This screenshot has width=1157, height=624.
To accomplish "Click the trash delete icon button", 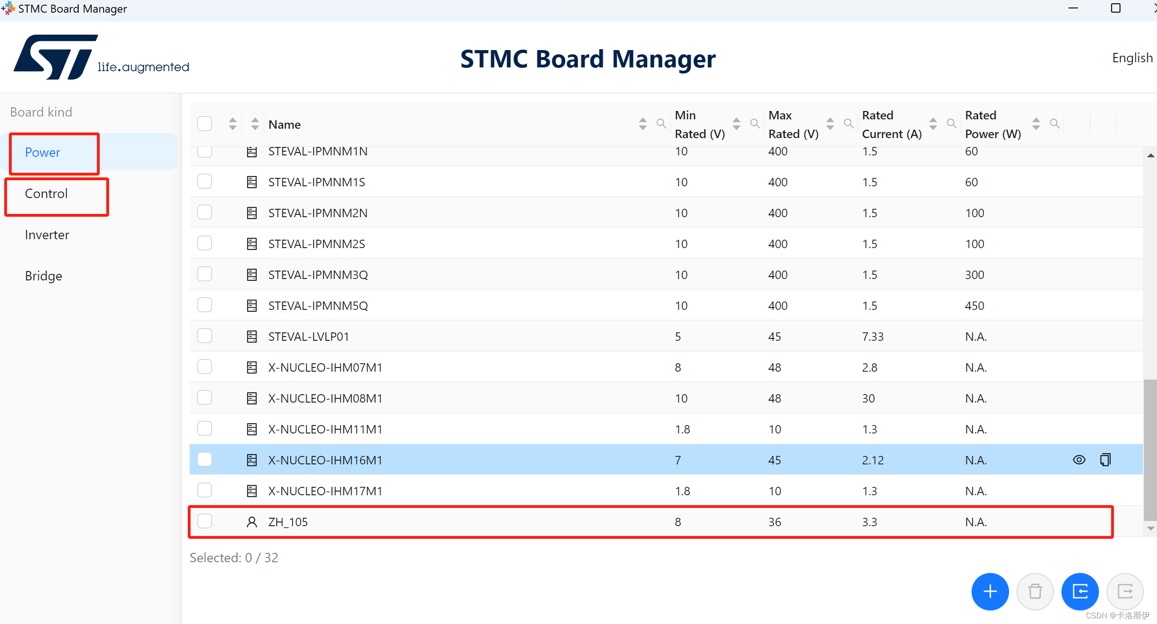I will point(1035,591).
